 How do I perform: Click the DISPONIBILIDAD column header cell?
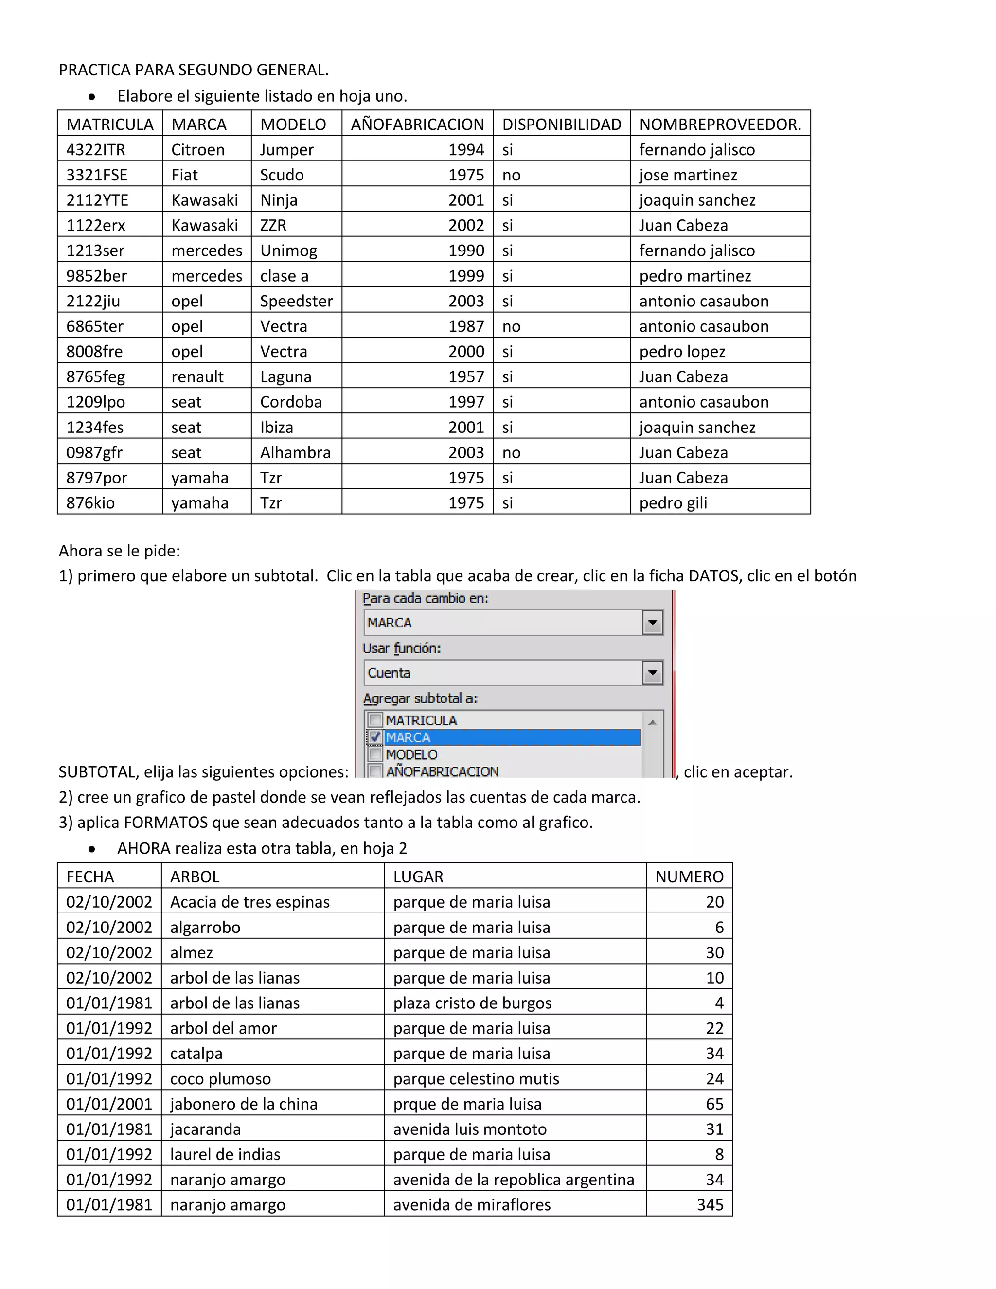pyautogui.click(x=561, y=124)
